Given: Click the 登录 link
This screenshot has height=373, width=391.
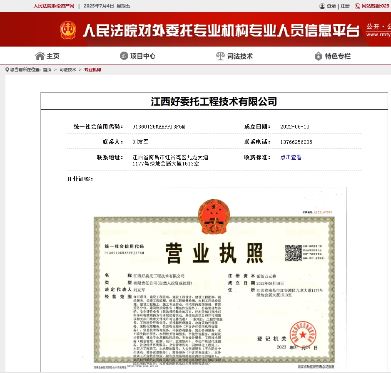Looking at the screenshot, I should 331,6.
